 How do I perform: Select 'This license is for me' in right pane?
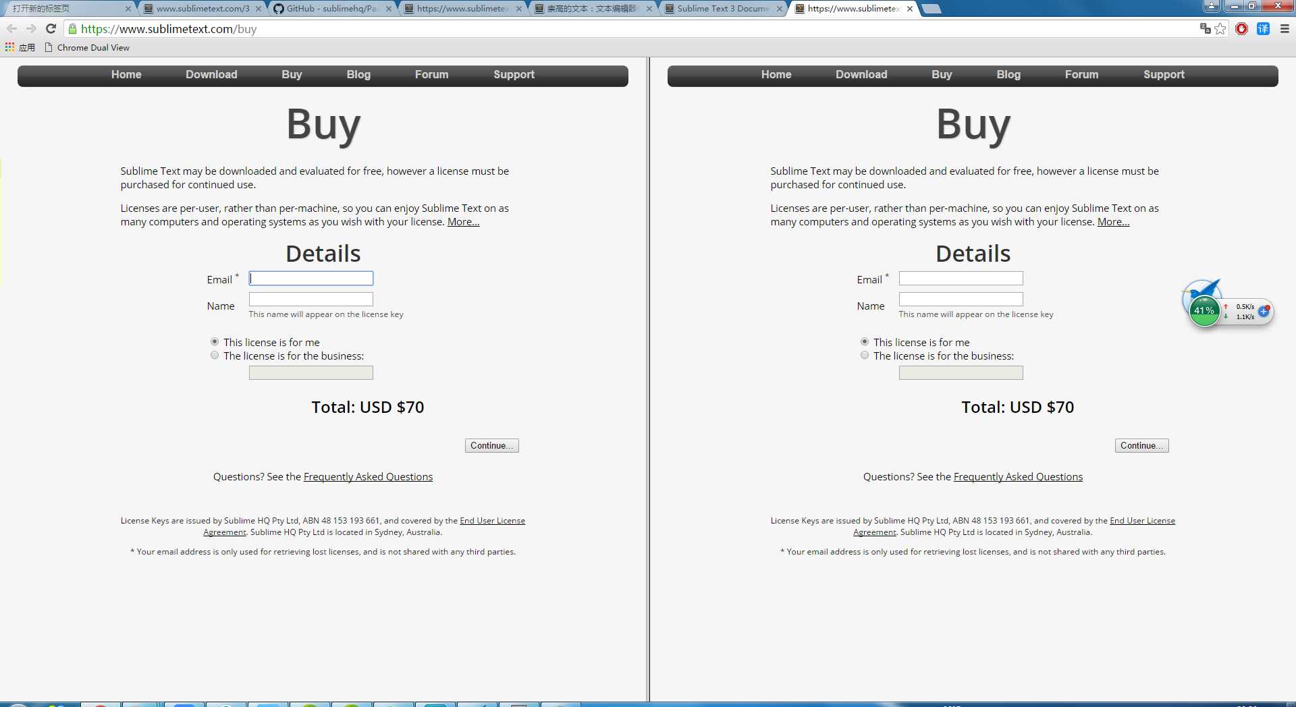point(865,342)
